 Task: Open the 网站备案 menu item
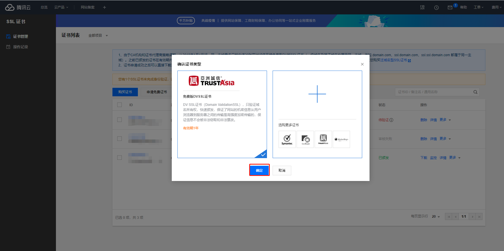coord(88,7)
